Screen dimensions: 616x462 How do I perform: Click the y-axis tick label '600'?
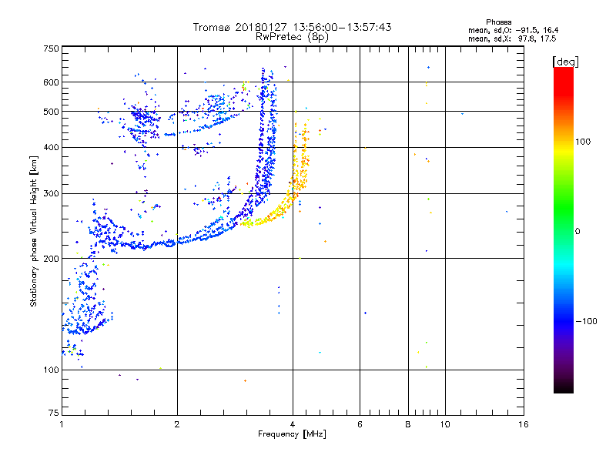[x=51, y=82]
